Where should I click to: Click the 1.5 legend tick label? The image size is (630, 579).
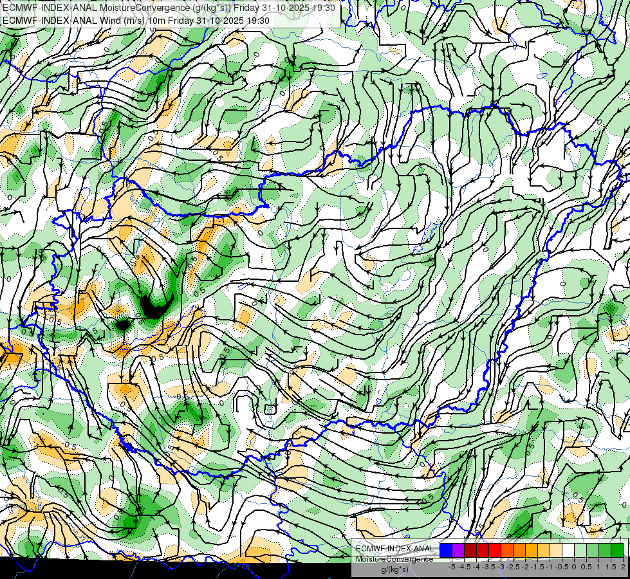click(611, 567)
